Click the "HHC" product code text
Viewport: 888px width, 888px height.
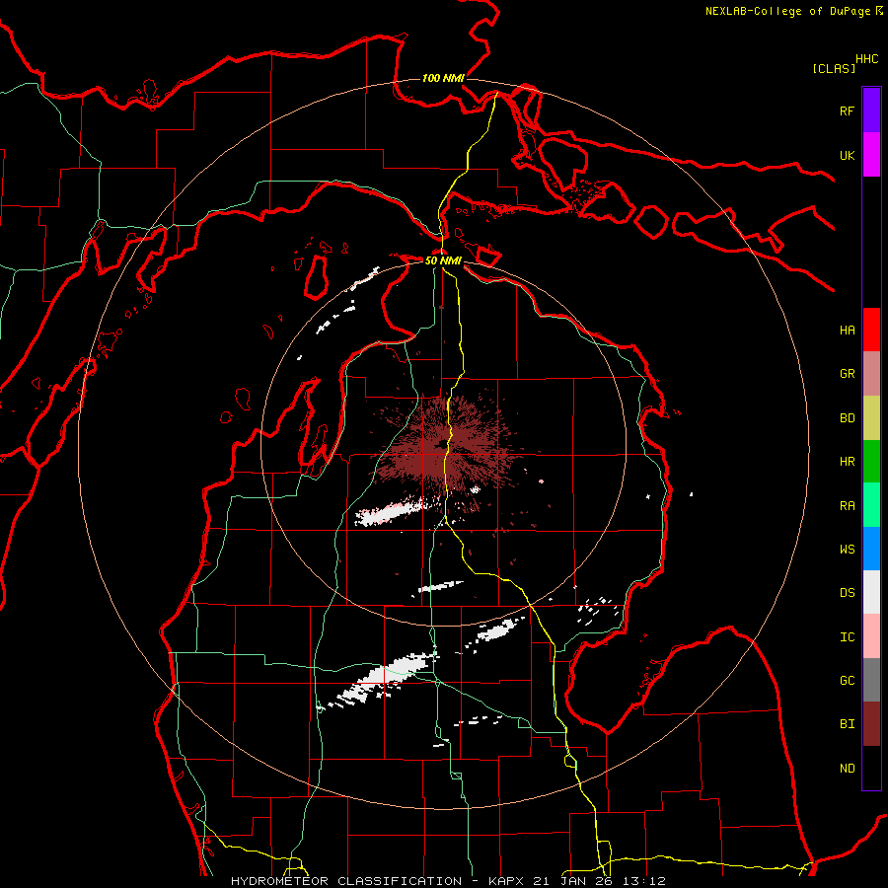coord(866,59)
